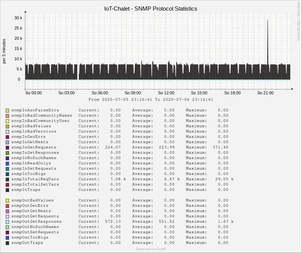
Task: Click the snmpOutGetNexts legend color swatch
Action: pos(7,211)
